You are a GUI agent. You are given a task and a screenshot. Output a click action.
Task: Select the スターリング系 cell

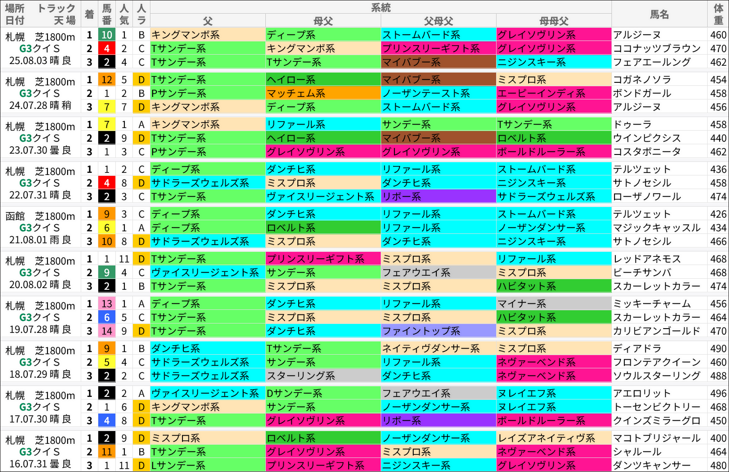pyautogui.click(x=323, y=376)
